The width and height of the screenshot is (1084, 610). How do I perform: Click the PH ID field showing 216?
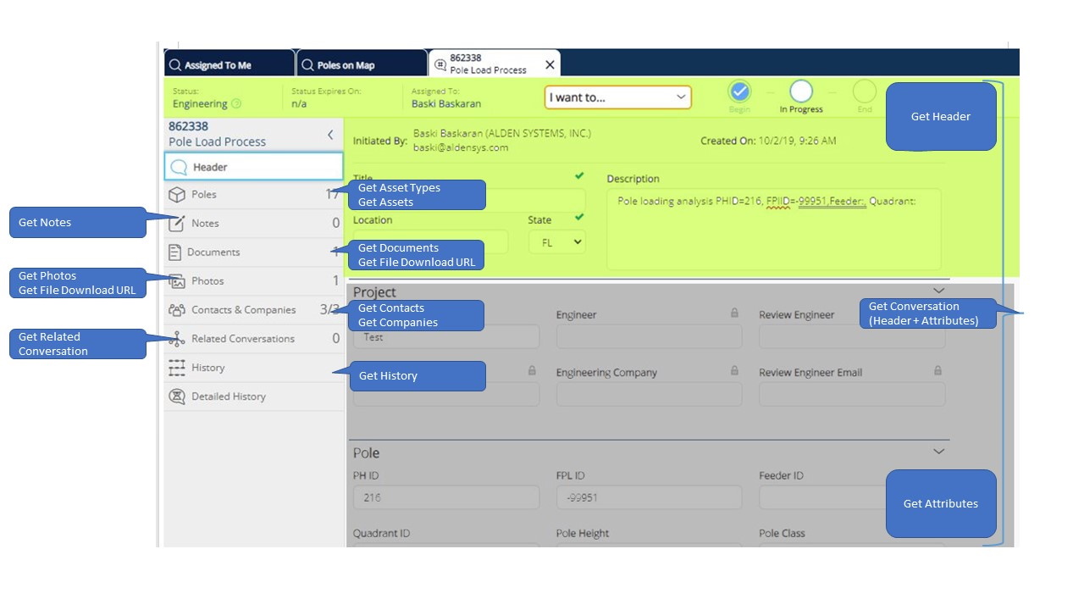[x=446, y=497]
